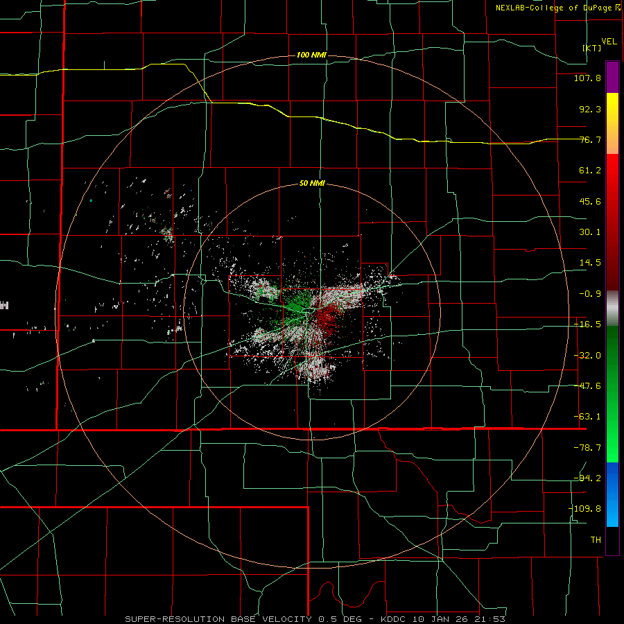Select the -78.7 scale value
Screen dimensions: 624x624
coord(587,448)
